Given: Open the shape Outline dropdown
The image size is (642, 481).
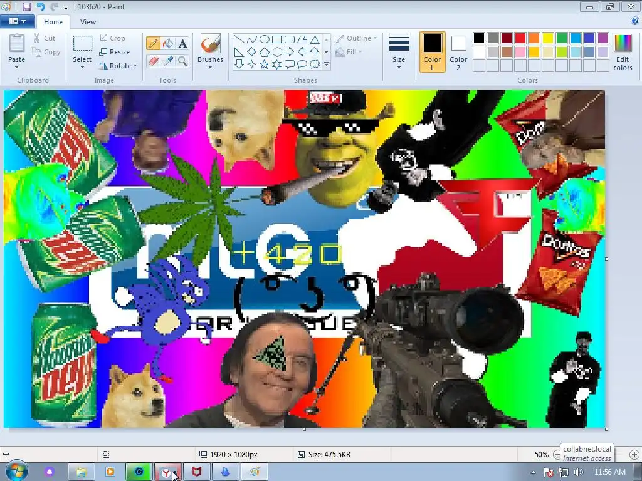Looking at the screenshot, I should pyautogui.click(x=356, y=38).
